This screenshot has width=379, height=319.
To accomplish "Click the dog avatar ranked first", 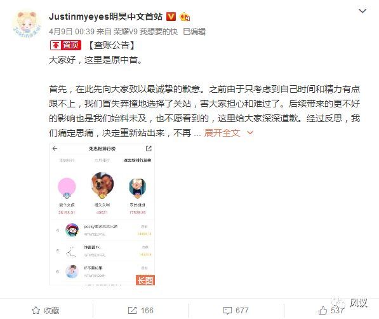I will click(102, 184).
